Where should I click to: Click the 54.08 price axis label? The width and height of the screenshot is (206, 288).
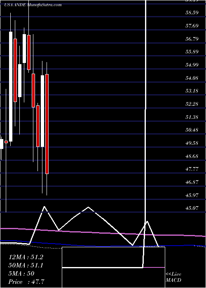coord(192,78)
